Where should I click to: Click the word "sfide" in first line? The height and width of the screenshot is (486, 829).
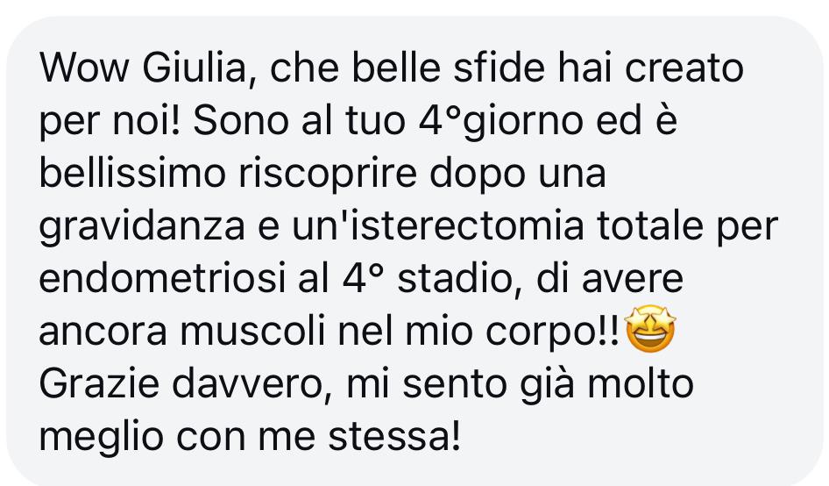pos(500,68)
